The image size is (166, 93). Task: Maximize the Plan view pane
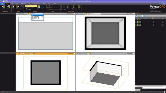point(74,53)
